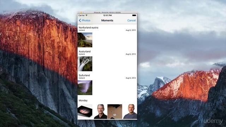This screenshot has width=226, height=127.
Task: Click the Suðurland moment heading
Action: click(84, 75)
